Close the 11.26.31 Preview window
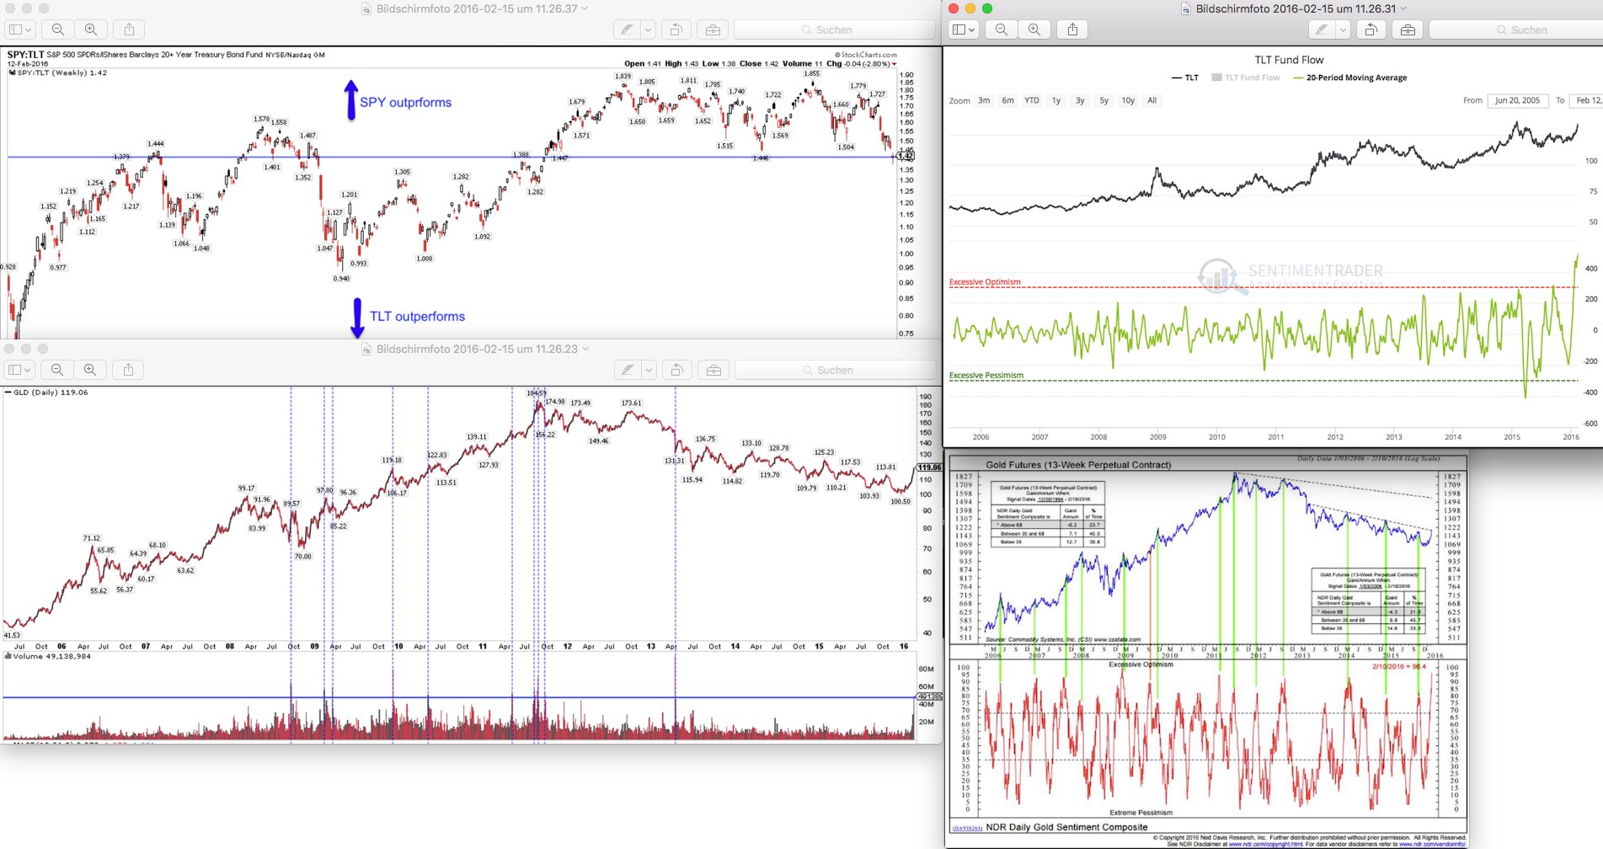 pyautogui.click(x=954, y=8)
